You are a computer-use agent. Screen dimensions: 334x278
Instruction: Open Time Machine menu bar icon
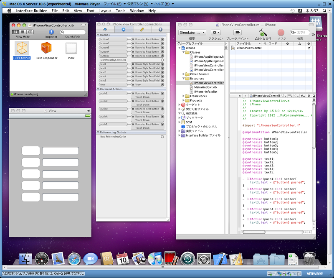pyautogui.click(x=293, y=11)
